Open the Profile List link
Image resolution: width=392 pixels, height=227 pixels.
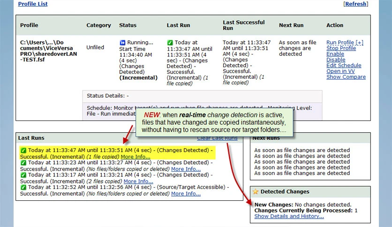point(33,4)
